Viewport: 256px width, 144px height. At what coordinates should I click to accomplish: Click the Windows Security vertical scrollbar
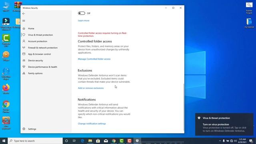[184, 107]
